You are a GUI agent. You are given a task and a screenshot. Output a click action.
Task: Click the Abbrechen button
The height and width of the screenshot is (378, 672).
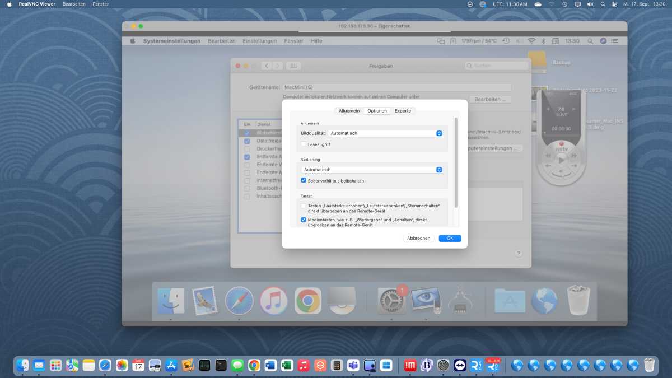click(x=418, y=239)
